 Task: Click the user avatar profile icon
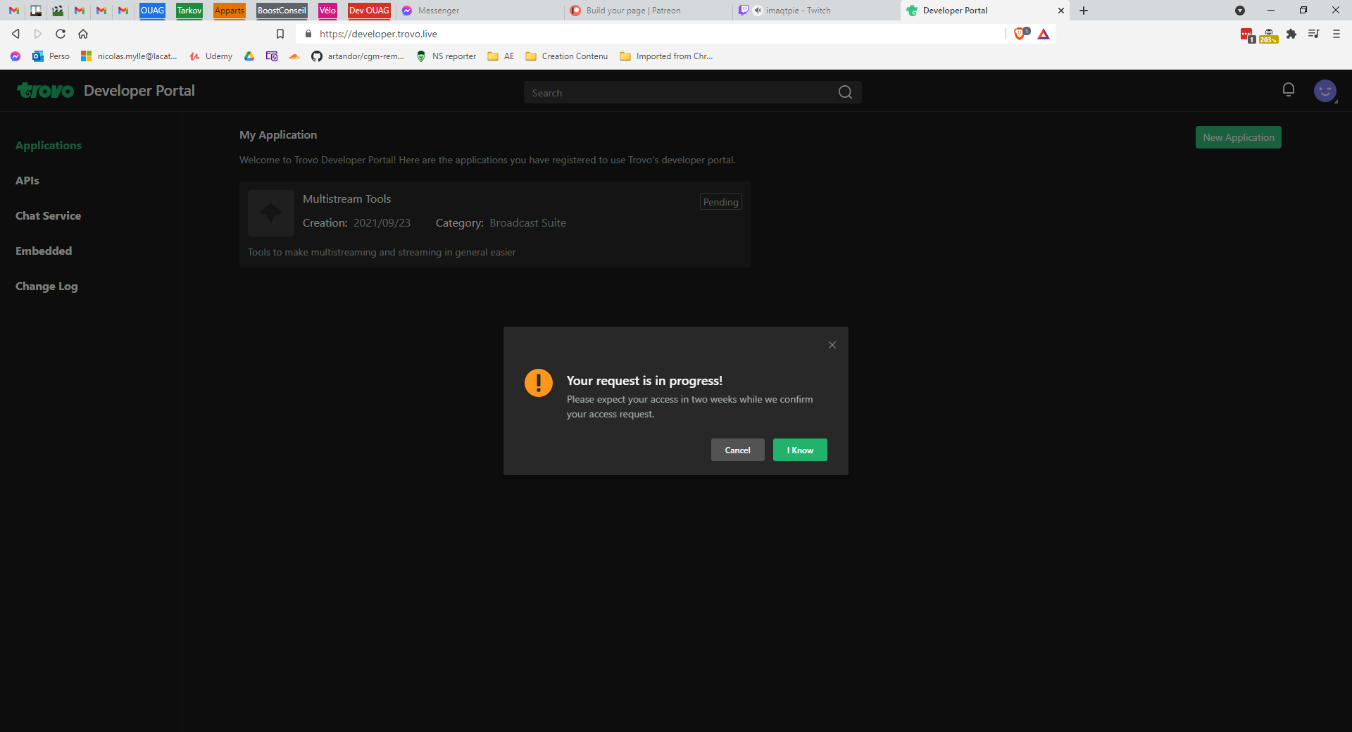click(x=1325, y=91)
